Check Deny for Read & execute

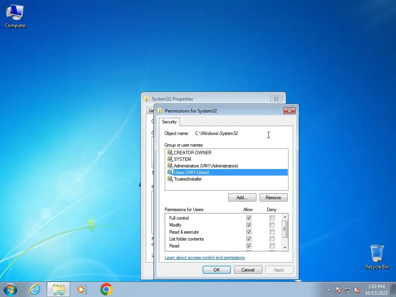pos(272,232)
